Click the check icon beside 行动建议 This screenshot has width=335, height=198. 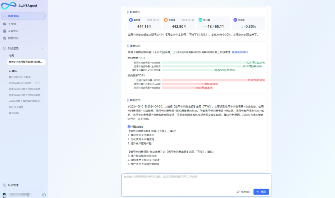point(129,127)
